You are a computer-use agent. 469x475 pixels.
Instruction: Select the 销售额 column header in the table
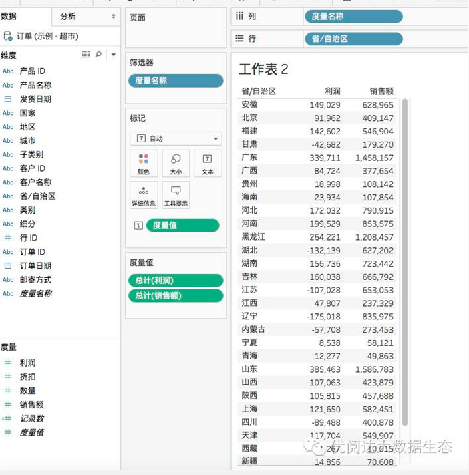point(381,91)
